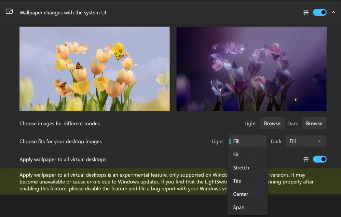
Task: Click the "Choose images for different modes" label
Action: [x=59, y=124]
